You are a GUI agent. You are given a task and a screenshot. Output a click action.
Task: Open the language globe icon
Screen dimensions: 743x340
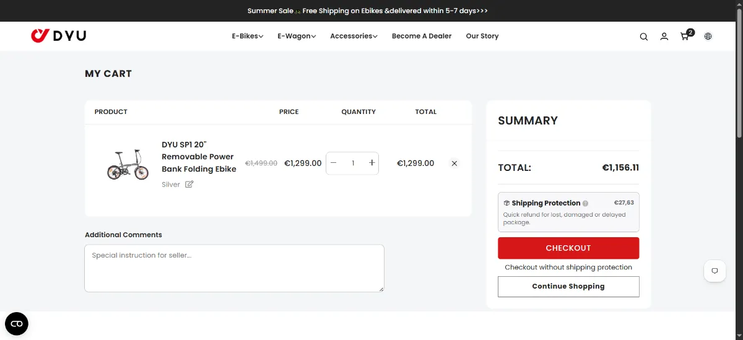pos(708,37)
